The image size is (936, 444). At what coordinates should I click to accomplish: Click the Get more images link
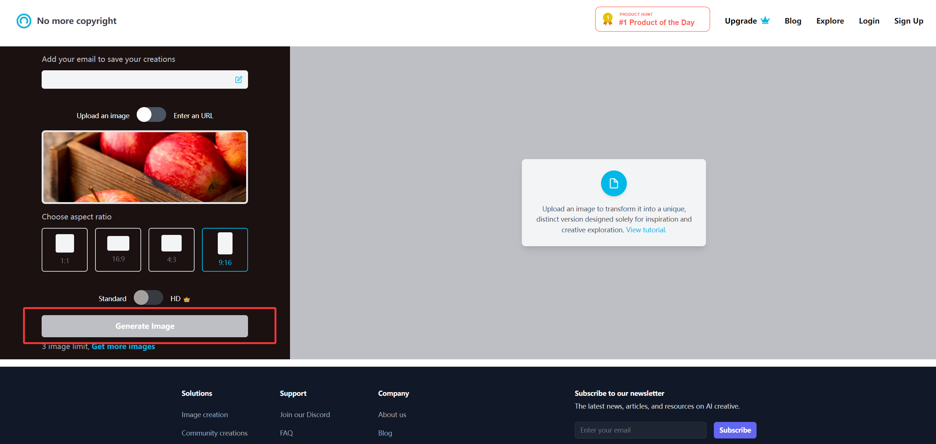(123, 347)
